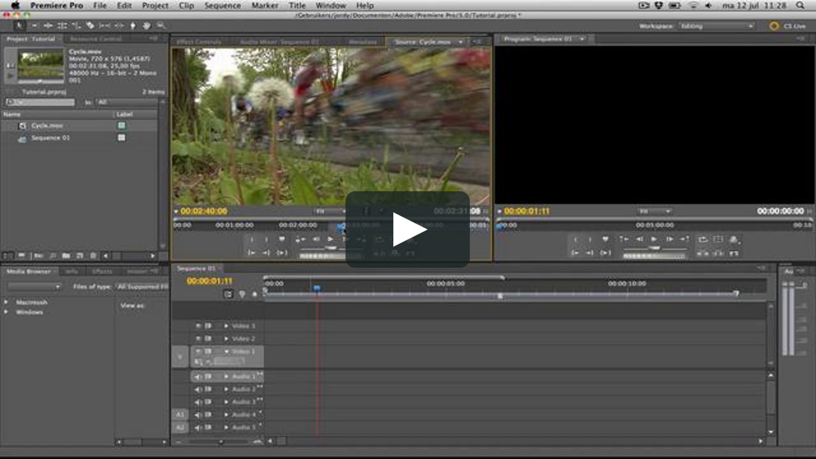The image size is (816, 459).
Task: Open the Sequence menu
Action: (x=222, y=6)
